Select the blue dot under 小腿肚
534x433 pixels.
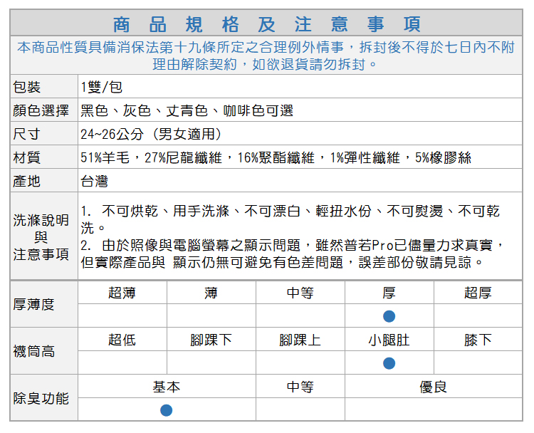coord(389,363)
